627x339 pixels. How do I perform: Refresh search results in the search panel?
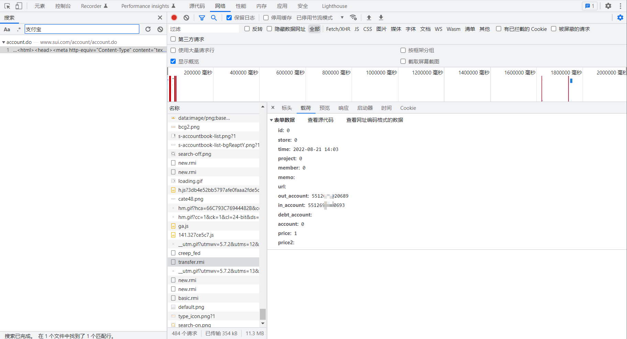point(148,29)
